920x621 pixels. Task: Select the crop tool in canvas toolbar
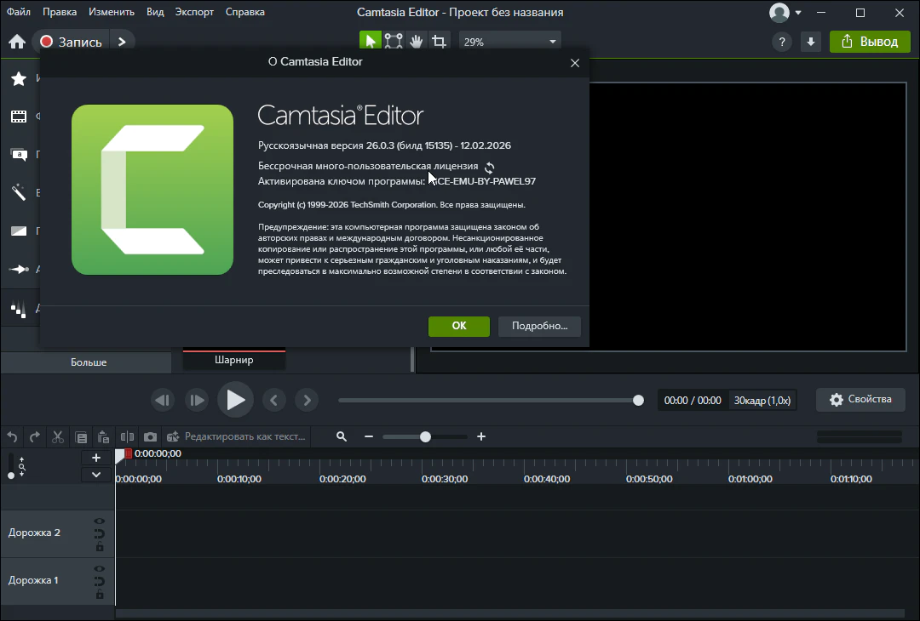click(x=440, y=41)
